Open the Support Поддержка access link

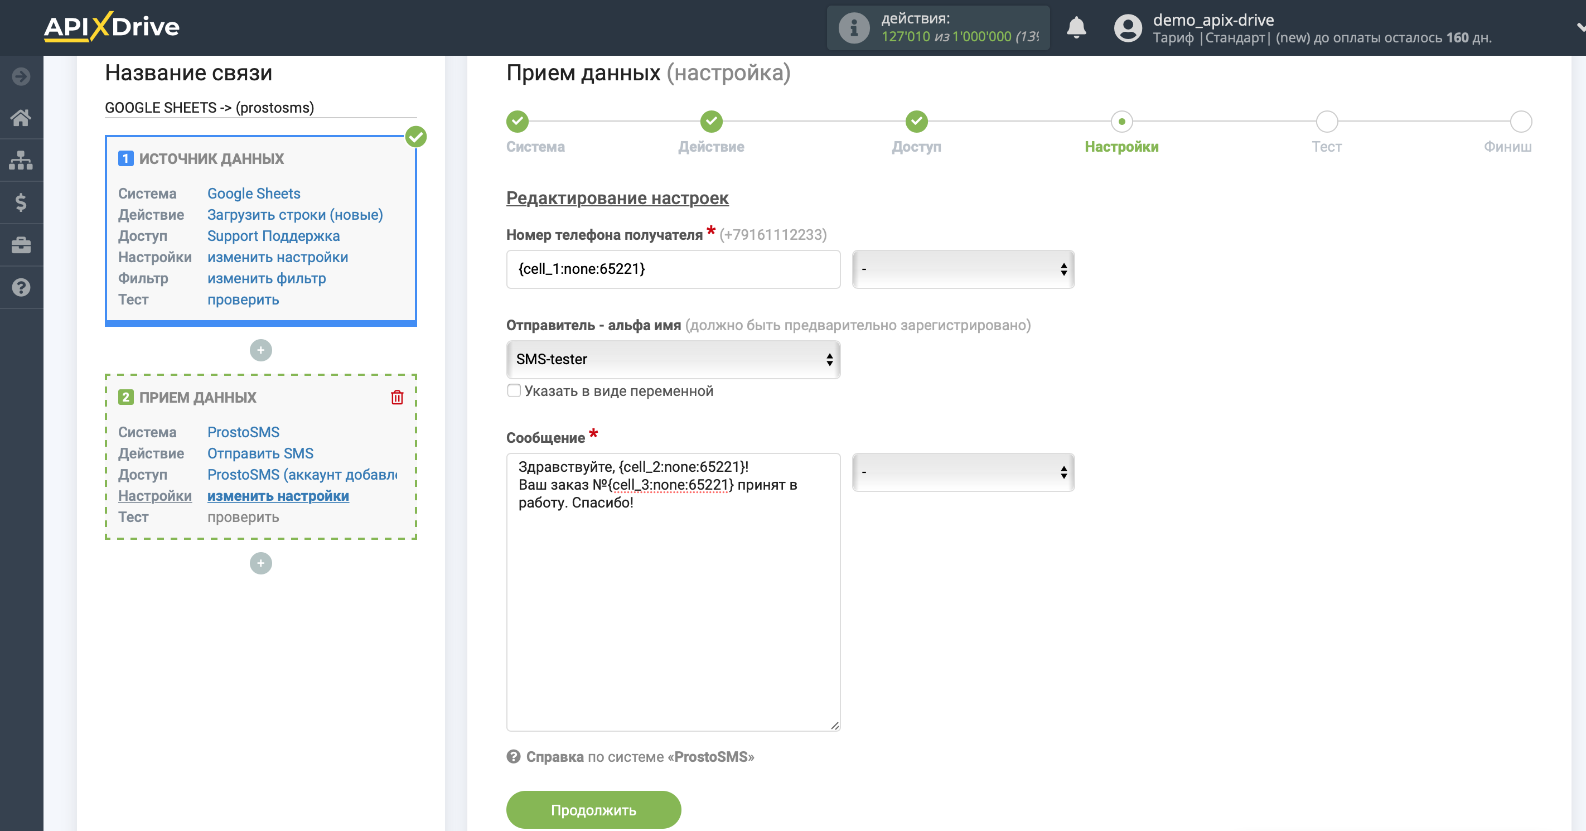tap(273, 236)
